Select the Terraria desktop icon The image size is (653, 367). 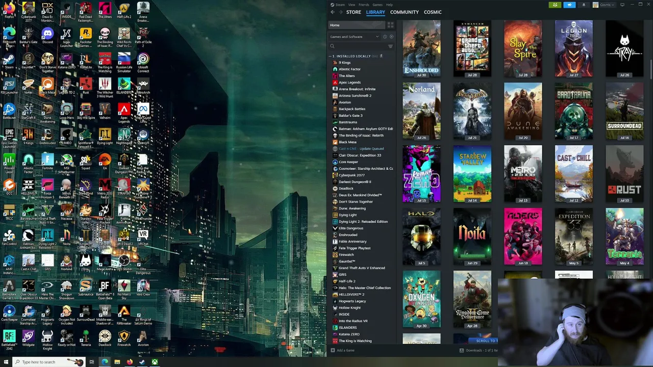click(x=86, y=338)
